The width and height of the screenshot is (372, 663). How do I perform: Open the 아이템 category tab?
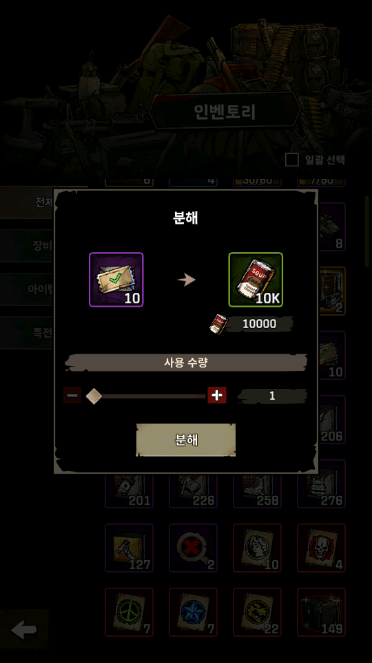(x=27, y=289)
